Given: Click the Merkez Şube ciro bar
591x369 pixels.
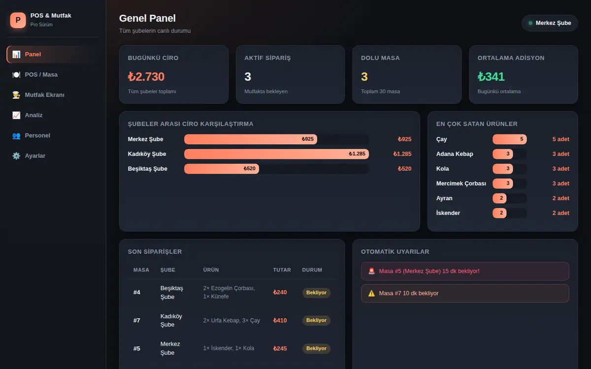Looking at the screenshot, I should click(251, 139).
